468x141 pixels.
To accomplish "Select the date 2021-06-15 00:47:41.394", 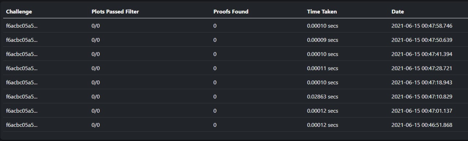I will tap(422, 54).
